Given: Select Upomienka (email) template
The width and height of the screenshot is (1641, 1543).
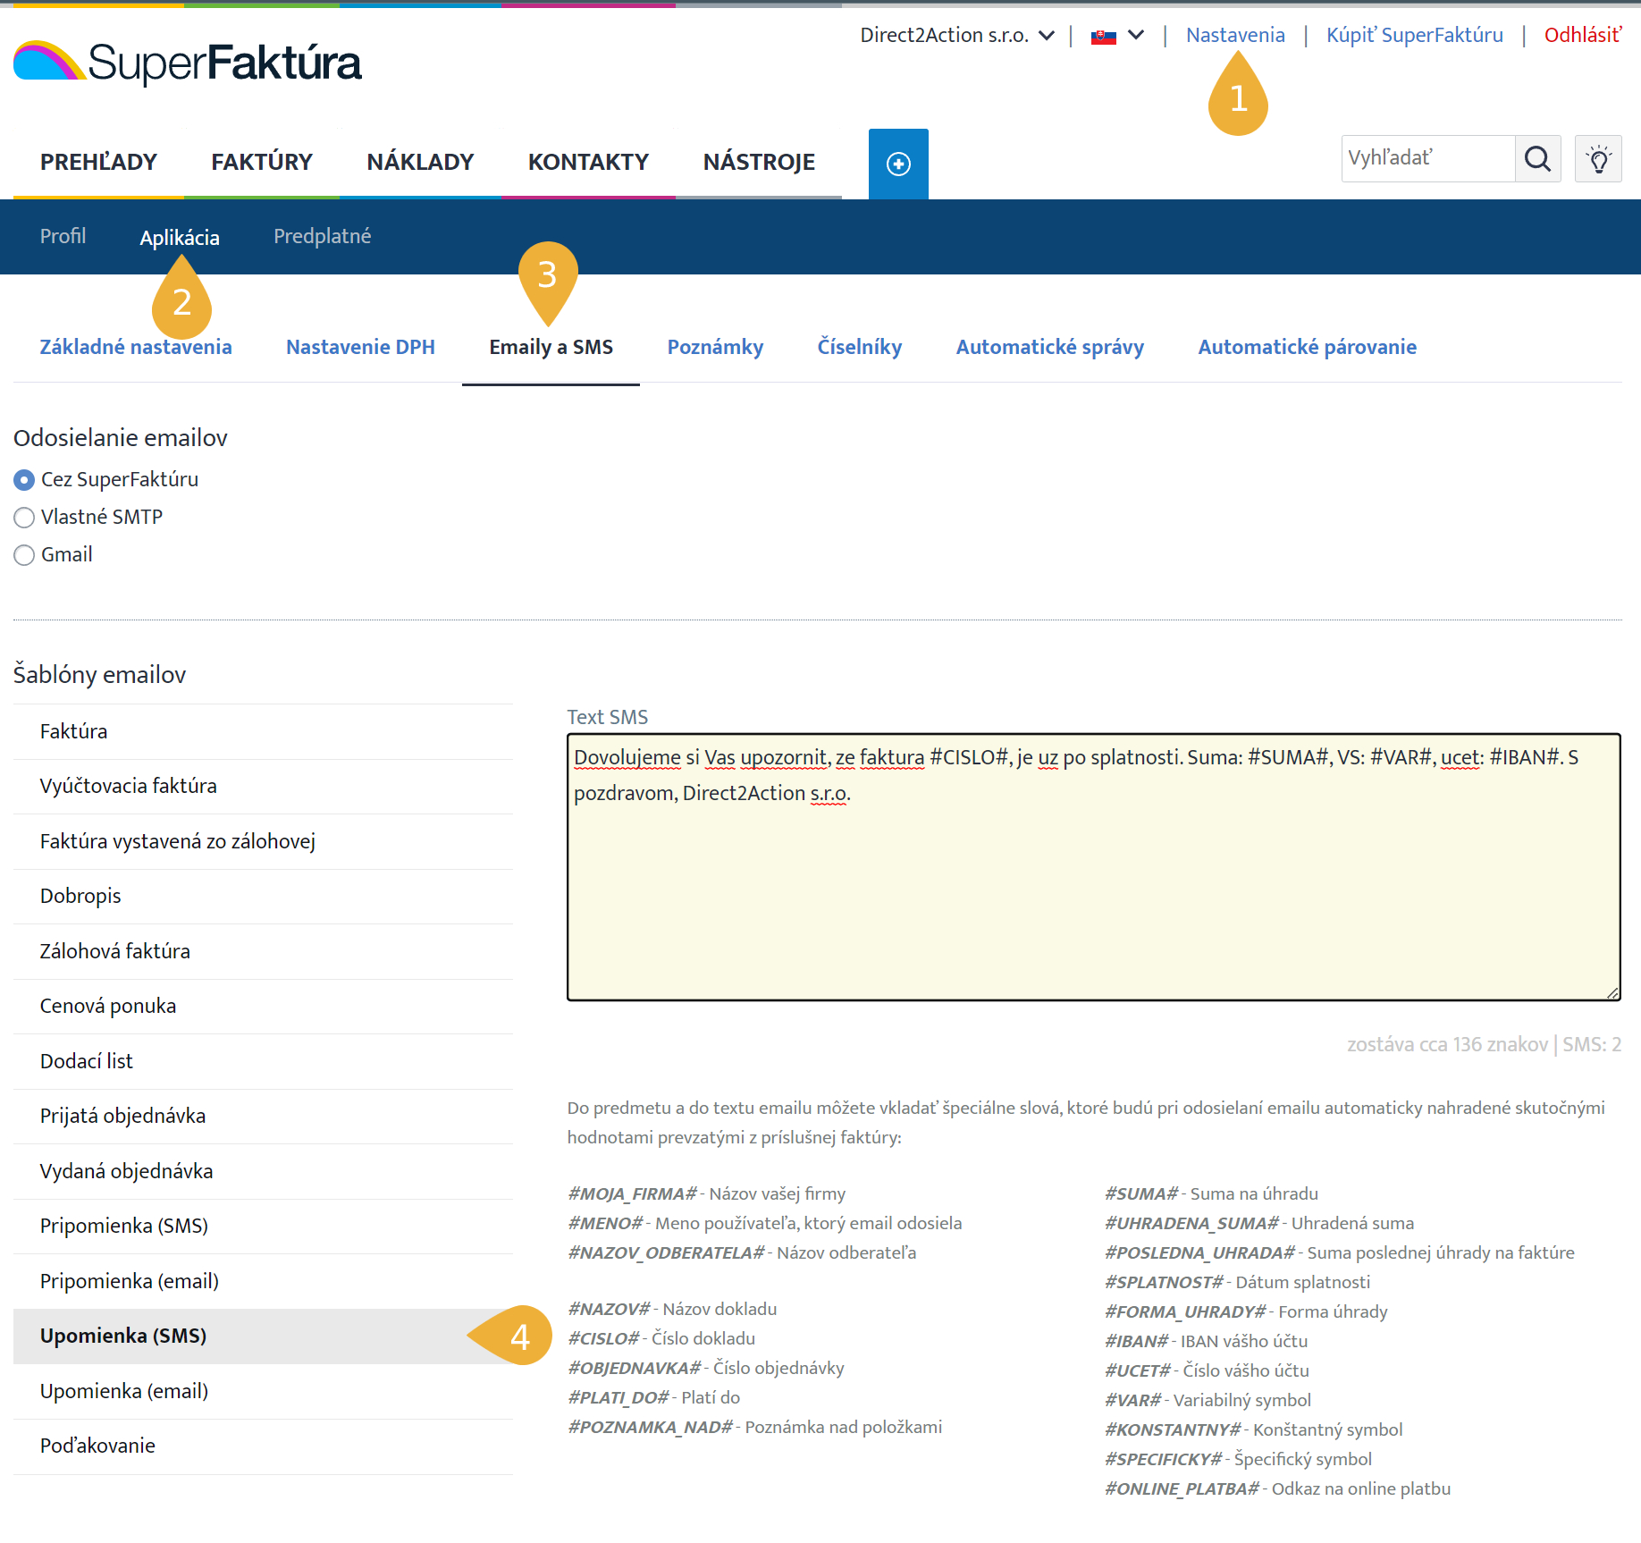Looking at the screenshot, I should tap(264, 1392).
